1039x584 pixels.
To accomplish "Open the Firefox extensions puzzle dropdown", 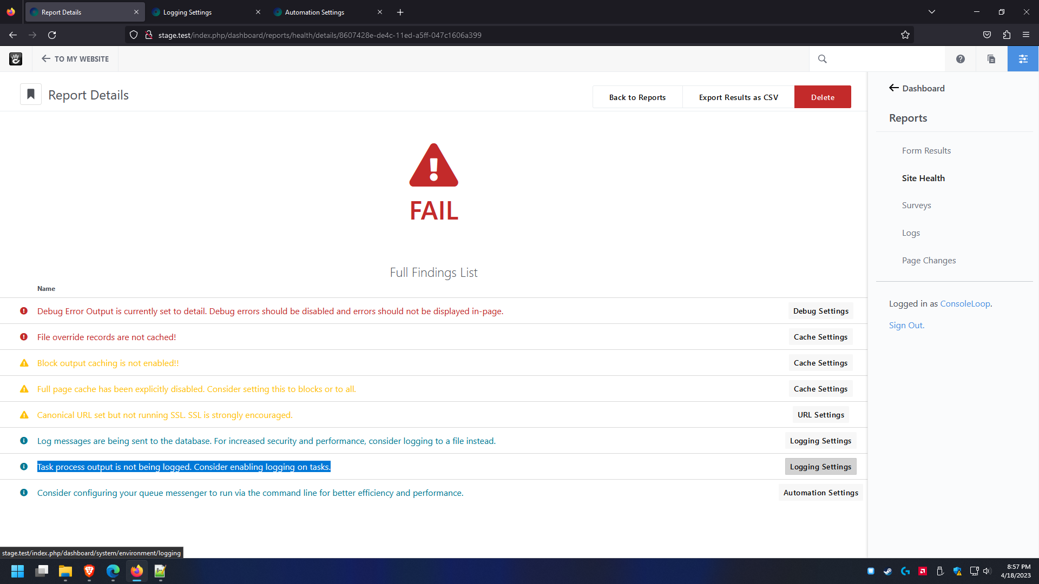I will tap(1007, 35).
